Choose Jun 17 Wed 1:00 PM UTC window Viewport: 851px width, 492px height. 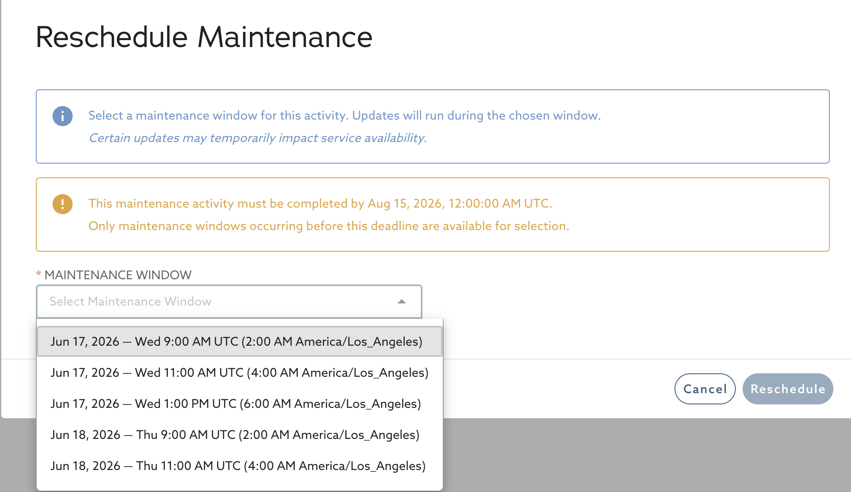click(240, 404)
